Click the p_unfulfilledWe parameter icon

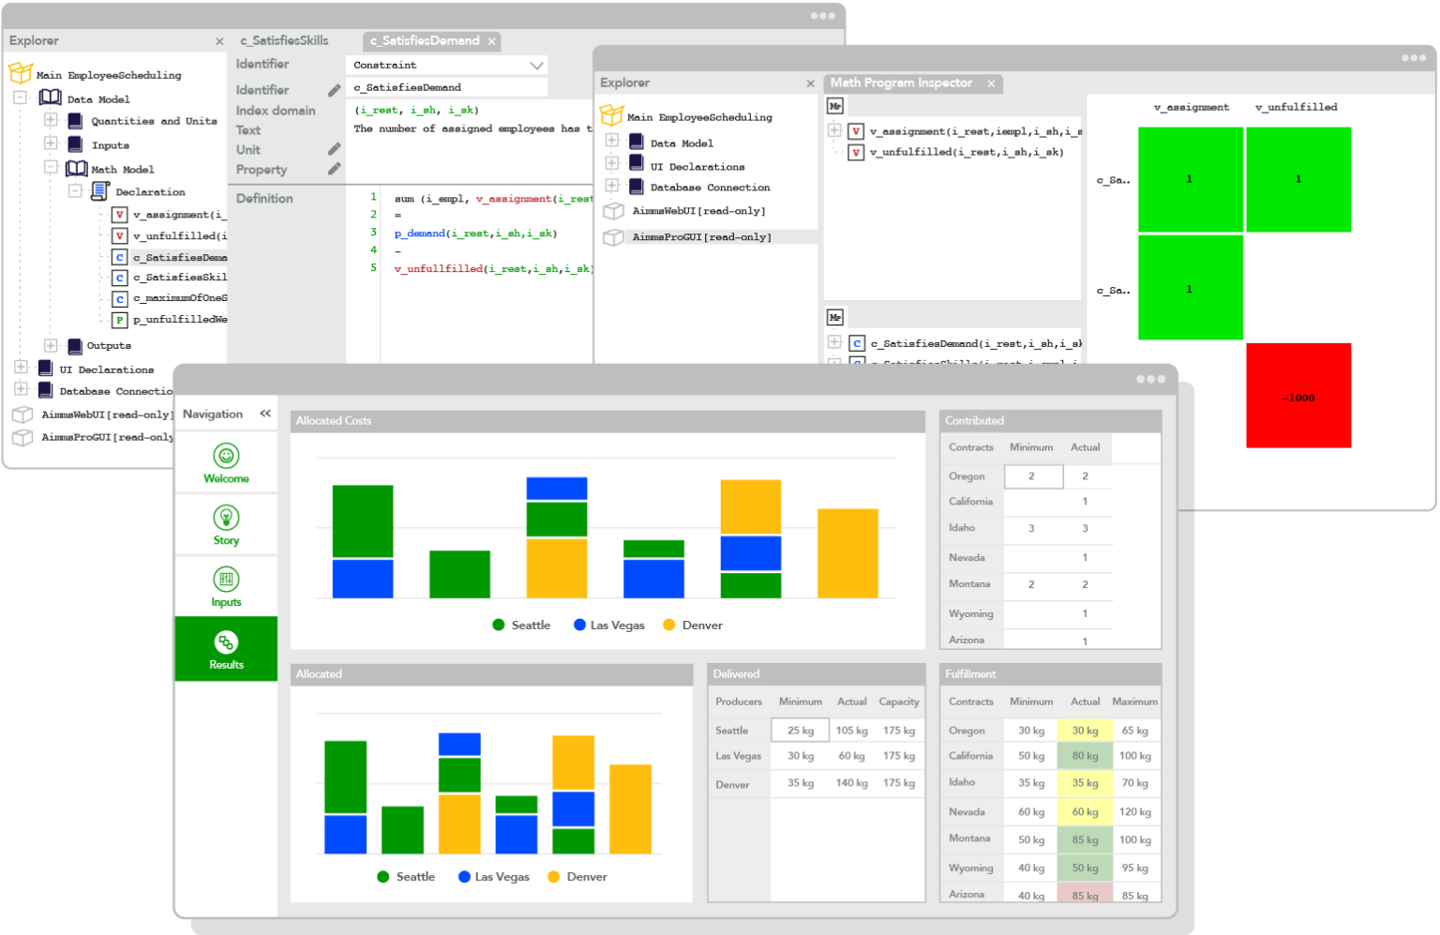point(119,320)
